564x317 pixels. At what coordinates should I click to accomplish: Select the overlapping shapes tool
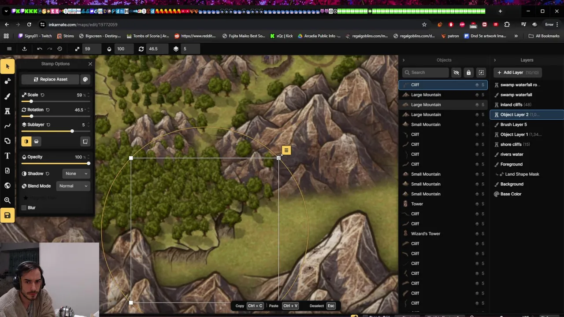point(7,141)
